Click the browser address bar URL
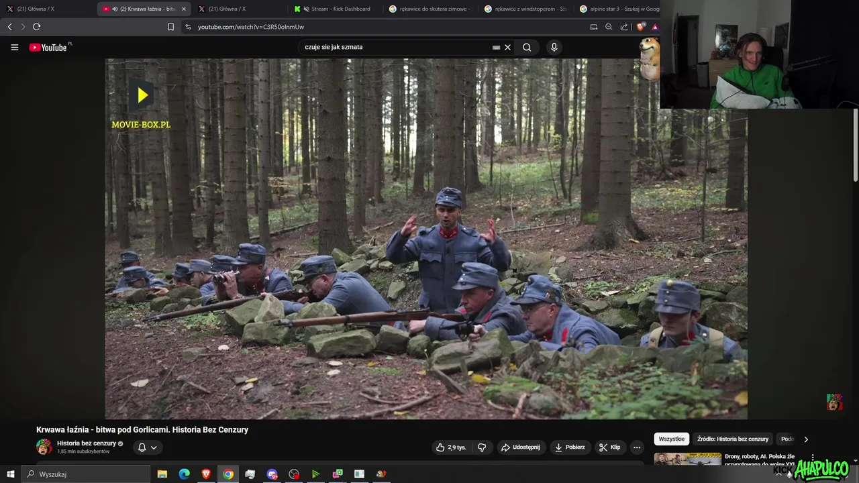The height and width of the screenshot is (483, 859). click(x=251, y=27)
